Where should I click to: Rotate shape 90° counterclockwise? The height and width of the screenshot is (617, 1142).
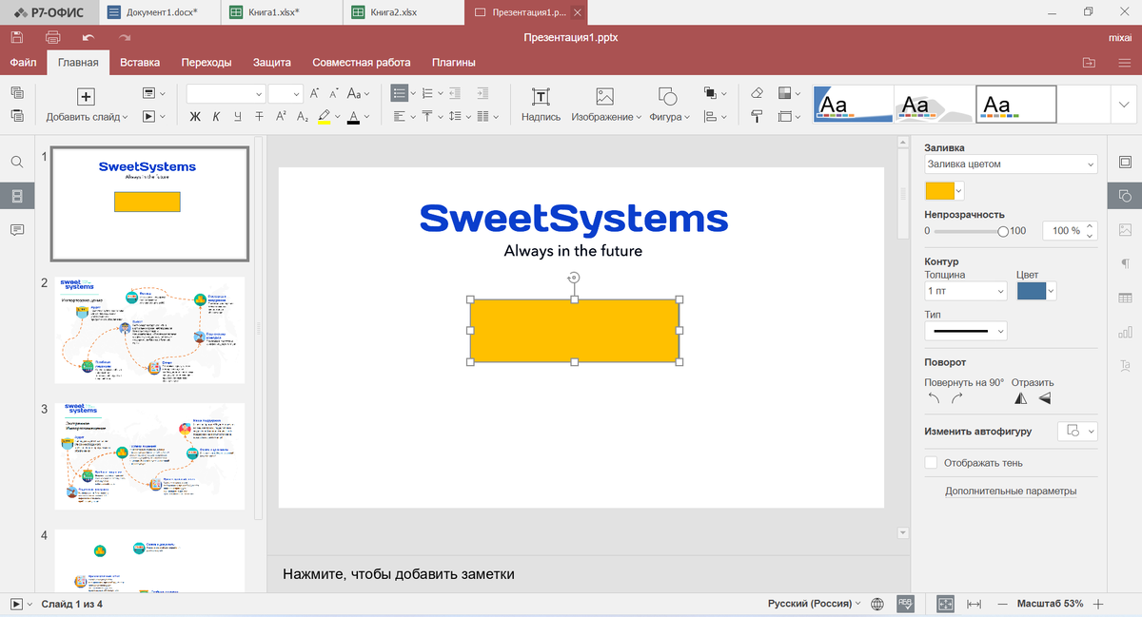[934, 398]
